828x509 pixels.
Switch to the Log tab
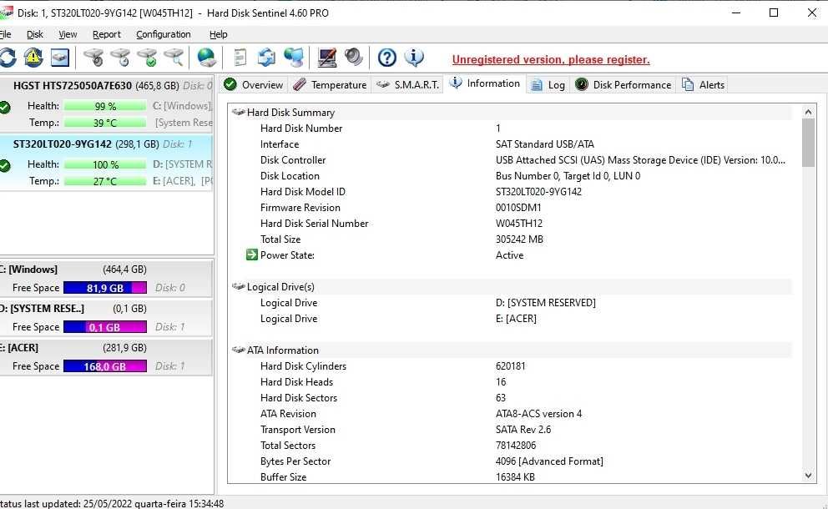point(548,84)
